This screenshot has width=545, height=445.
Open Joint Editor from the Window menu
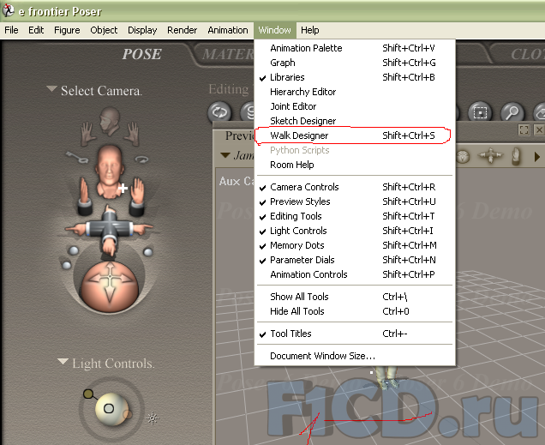point(355,106)
